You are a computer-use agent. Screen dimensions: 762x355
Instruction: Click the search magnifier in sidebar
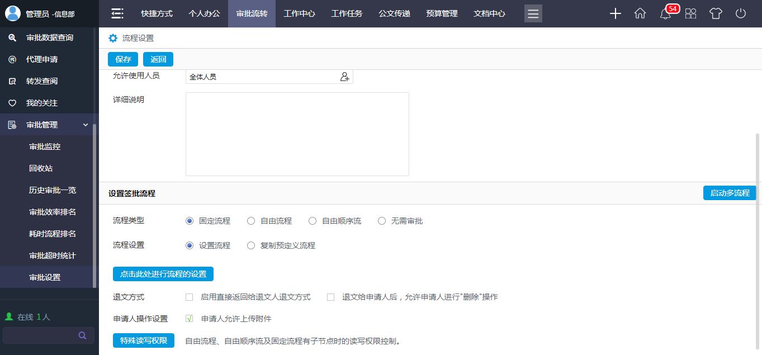[x=82, y=335]
